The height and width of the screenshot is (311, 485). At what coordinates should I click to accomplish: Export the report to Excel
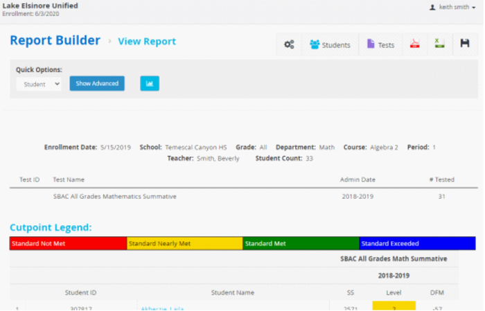(x=439, y=44)
